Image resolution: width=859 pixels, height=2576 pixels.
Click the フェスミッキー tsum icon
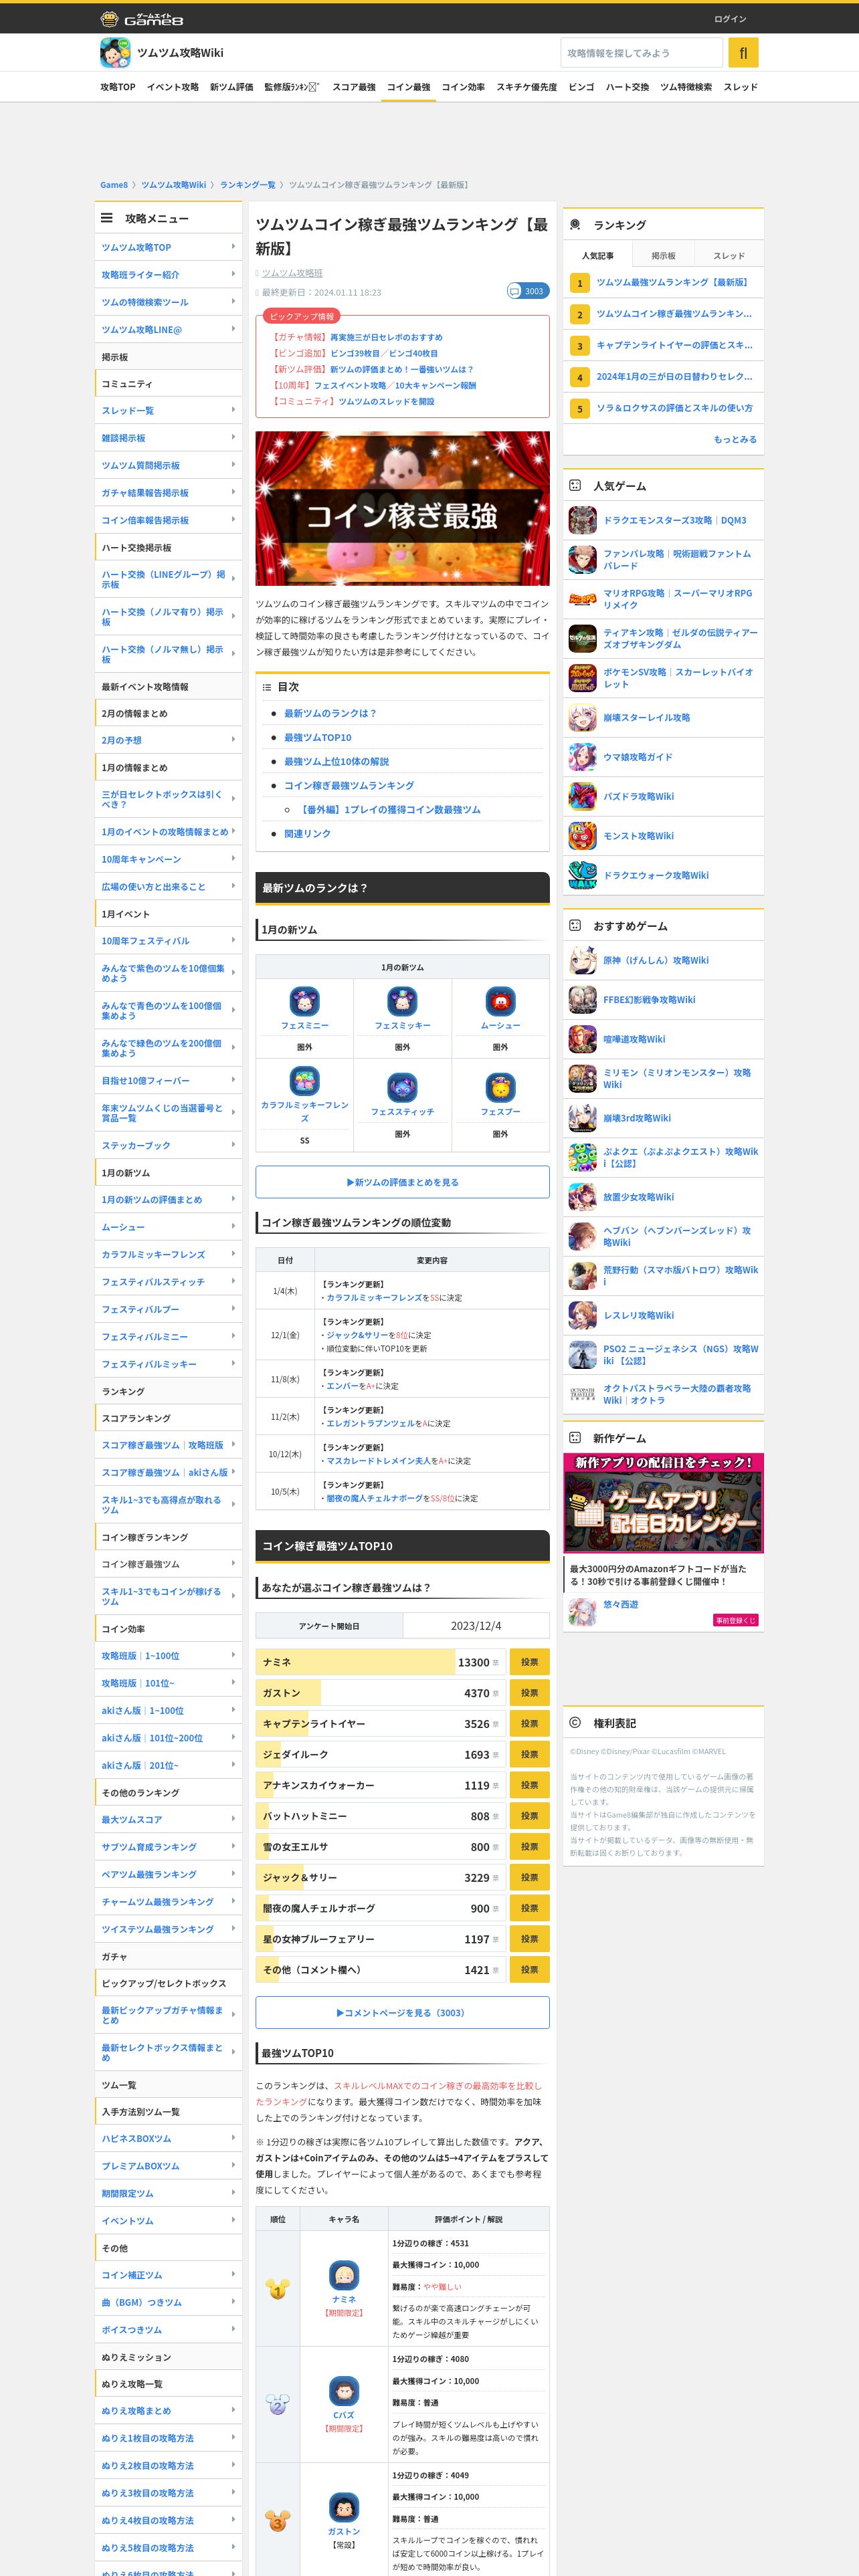click(x=402, y=1000)
